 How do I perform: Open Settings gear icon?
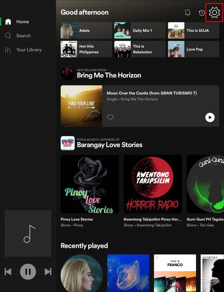(214, 12)
